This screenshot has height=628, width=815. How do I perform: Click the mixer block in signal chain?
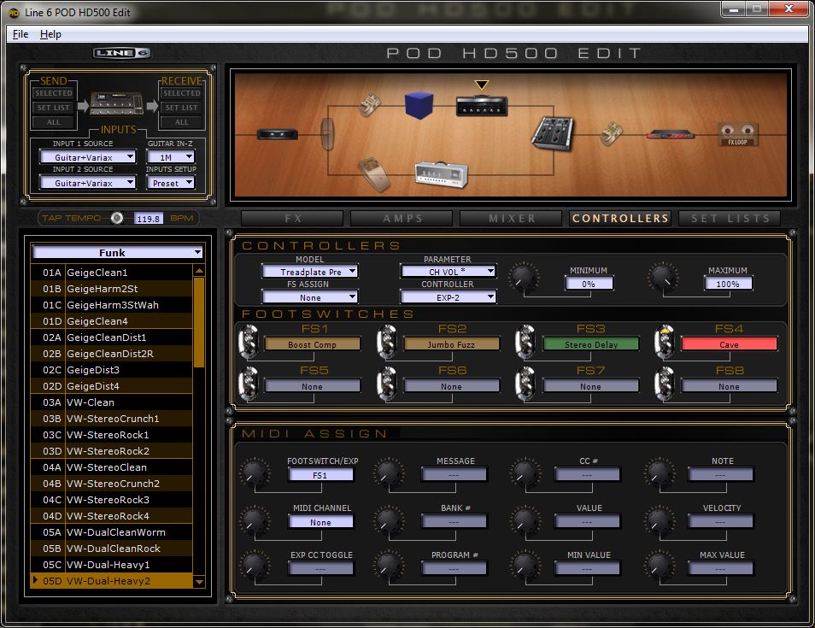tap(553, 133)
